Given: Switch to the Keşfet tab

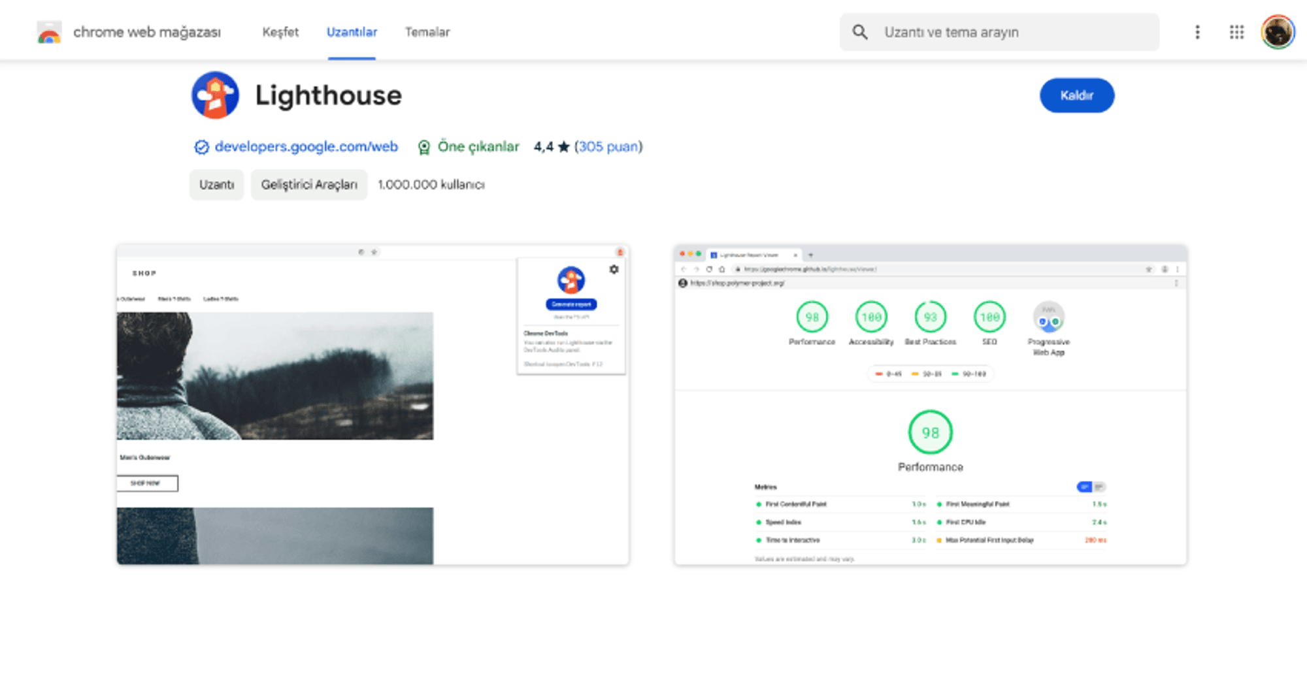Looking at the screenshot, I should click(280, 32).
